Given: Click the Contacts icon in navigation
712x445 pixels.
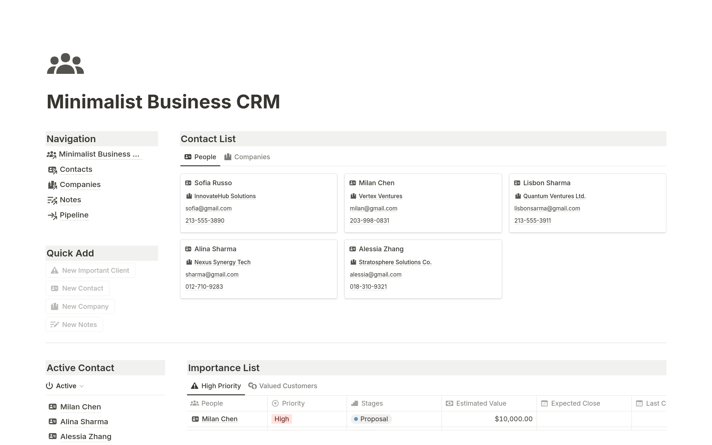Looking at the screenshot, I should pyautogui.click(x=52, y=169).
